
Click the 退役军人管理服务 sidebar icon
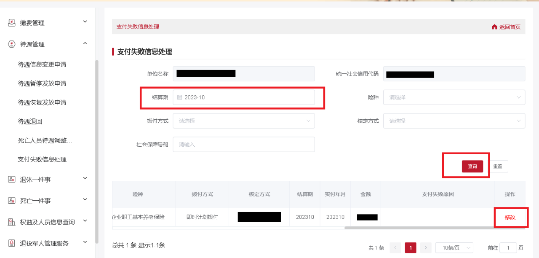[x=12, y=243]
